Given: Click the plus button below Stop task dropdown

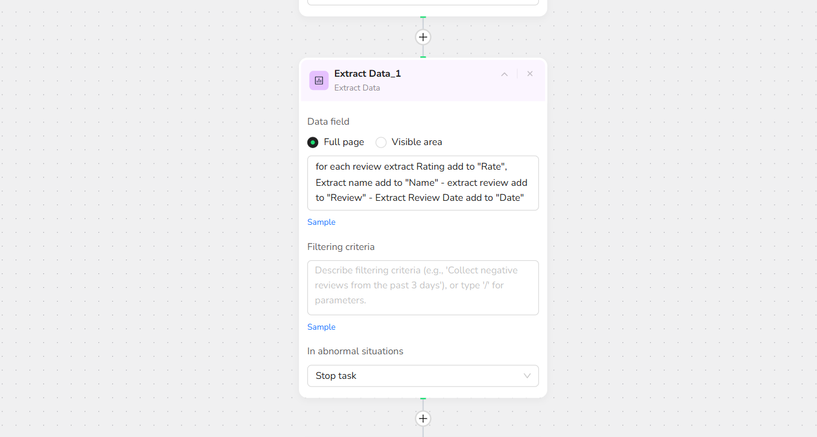Looking at the screenshot, I should tap(423, 418).
